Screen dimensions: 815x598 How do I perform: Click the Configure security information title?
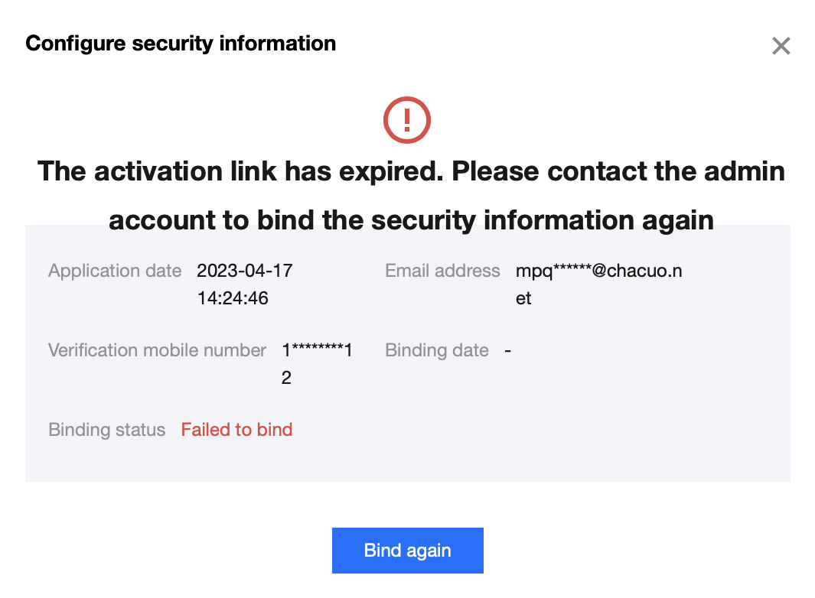181,44
